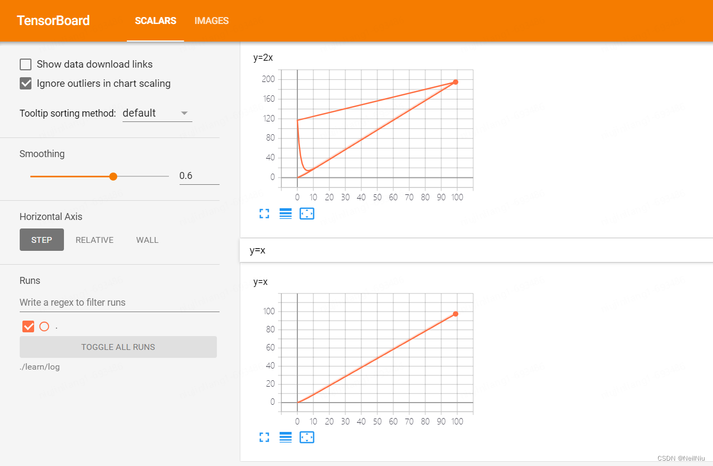Switch to the SCALARS tab

click(156, 21)
